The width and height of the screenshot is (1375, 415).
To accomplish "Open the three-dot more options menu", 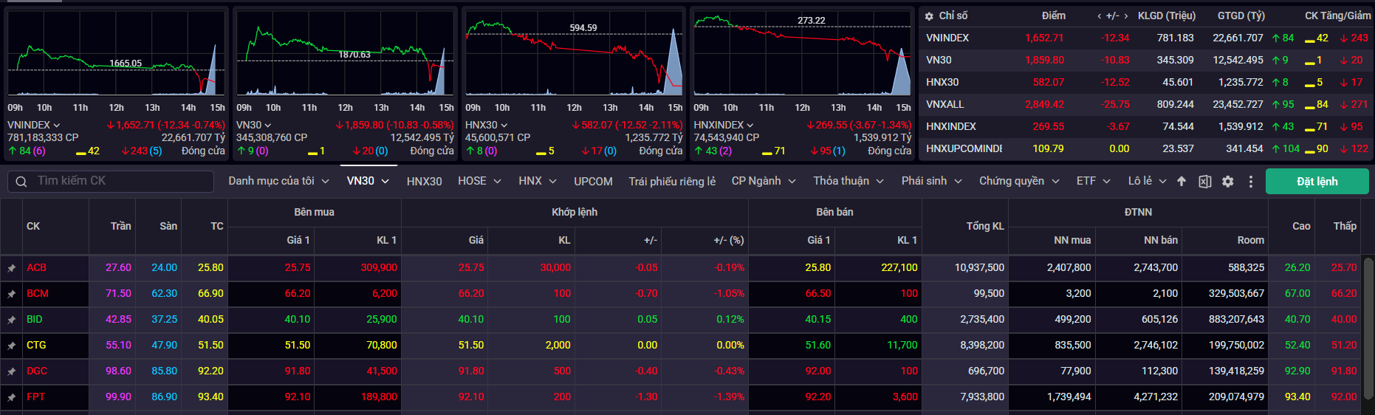I will click(x=1250, y=182).
